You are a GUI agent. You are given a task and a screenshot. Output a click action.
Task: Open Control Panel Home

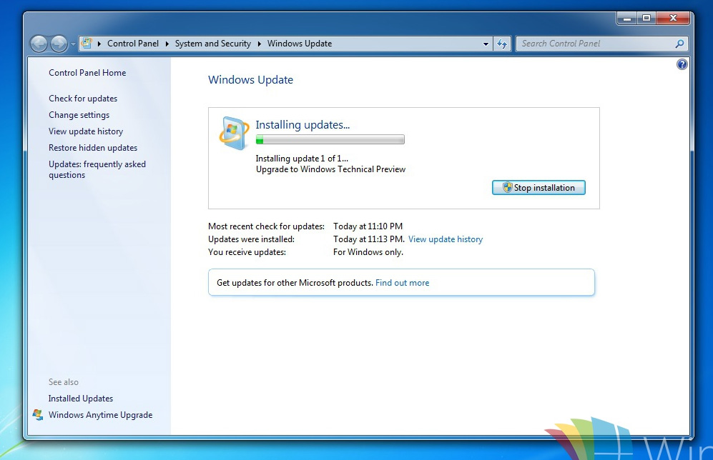(x=87, y=73)
